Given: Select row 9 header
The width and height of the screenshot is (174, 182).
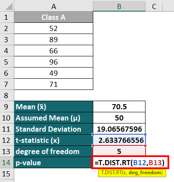Looking at the screenshot, I should pyautogui.click(x=7, y=107).
